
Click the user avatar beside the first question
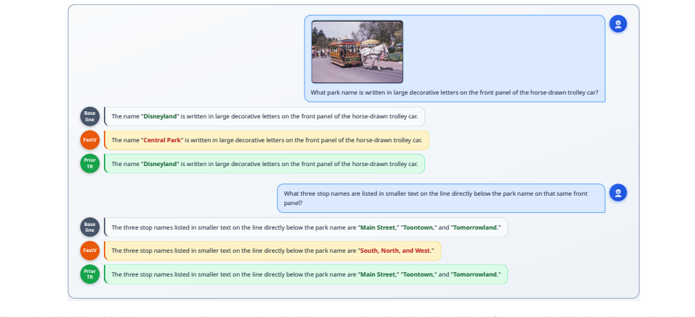click(x=618, y=24)
